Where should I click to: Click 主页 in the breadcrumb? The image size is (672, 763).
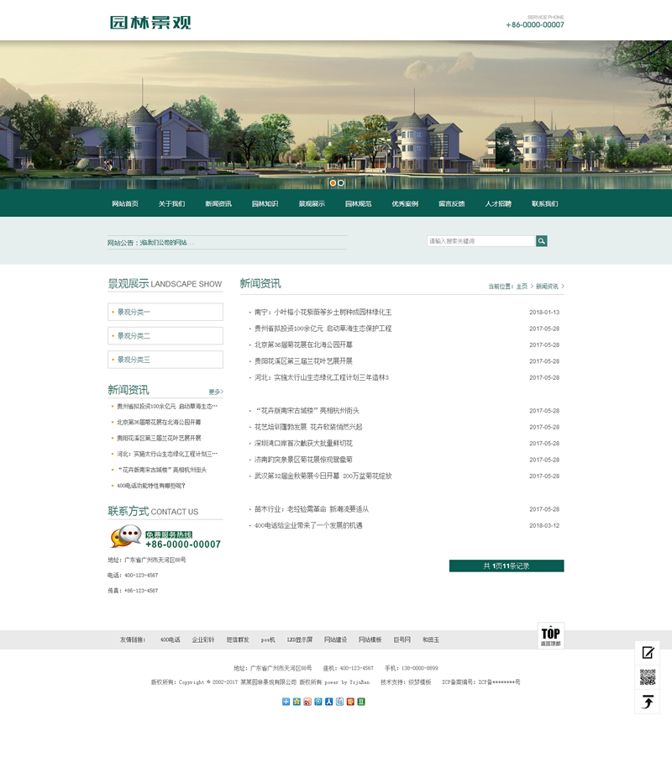522,287
